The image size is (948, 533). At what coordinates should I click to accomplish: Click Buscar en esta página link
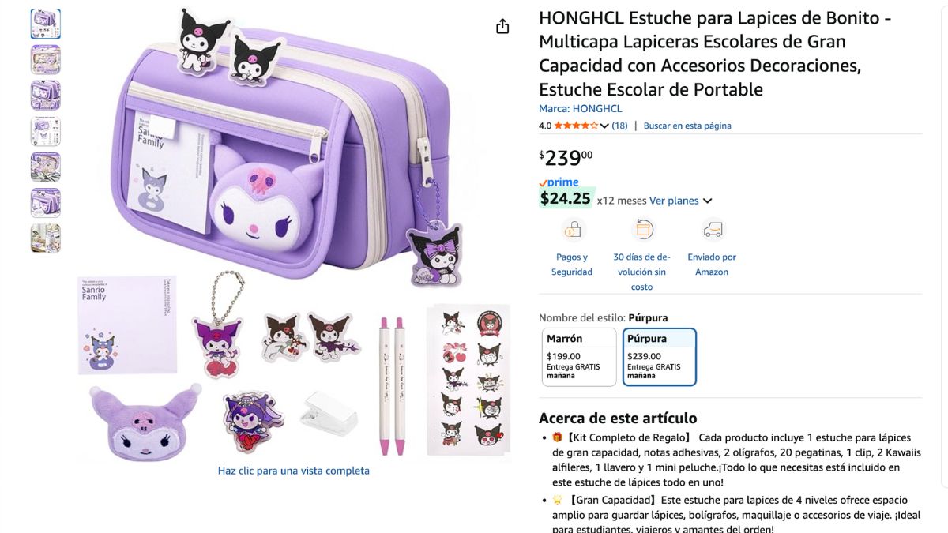pyautogui.click(x=687, y=126)
